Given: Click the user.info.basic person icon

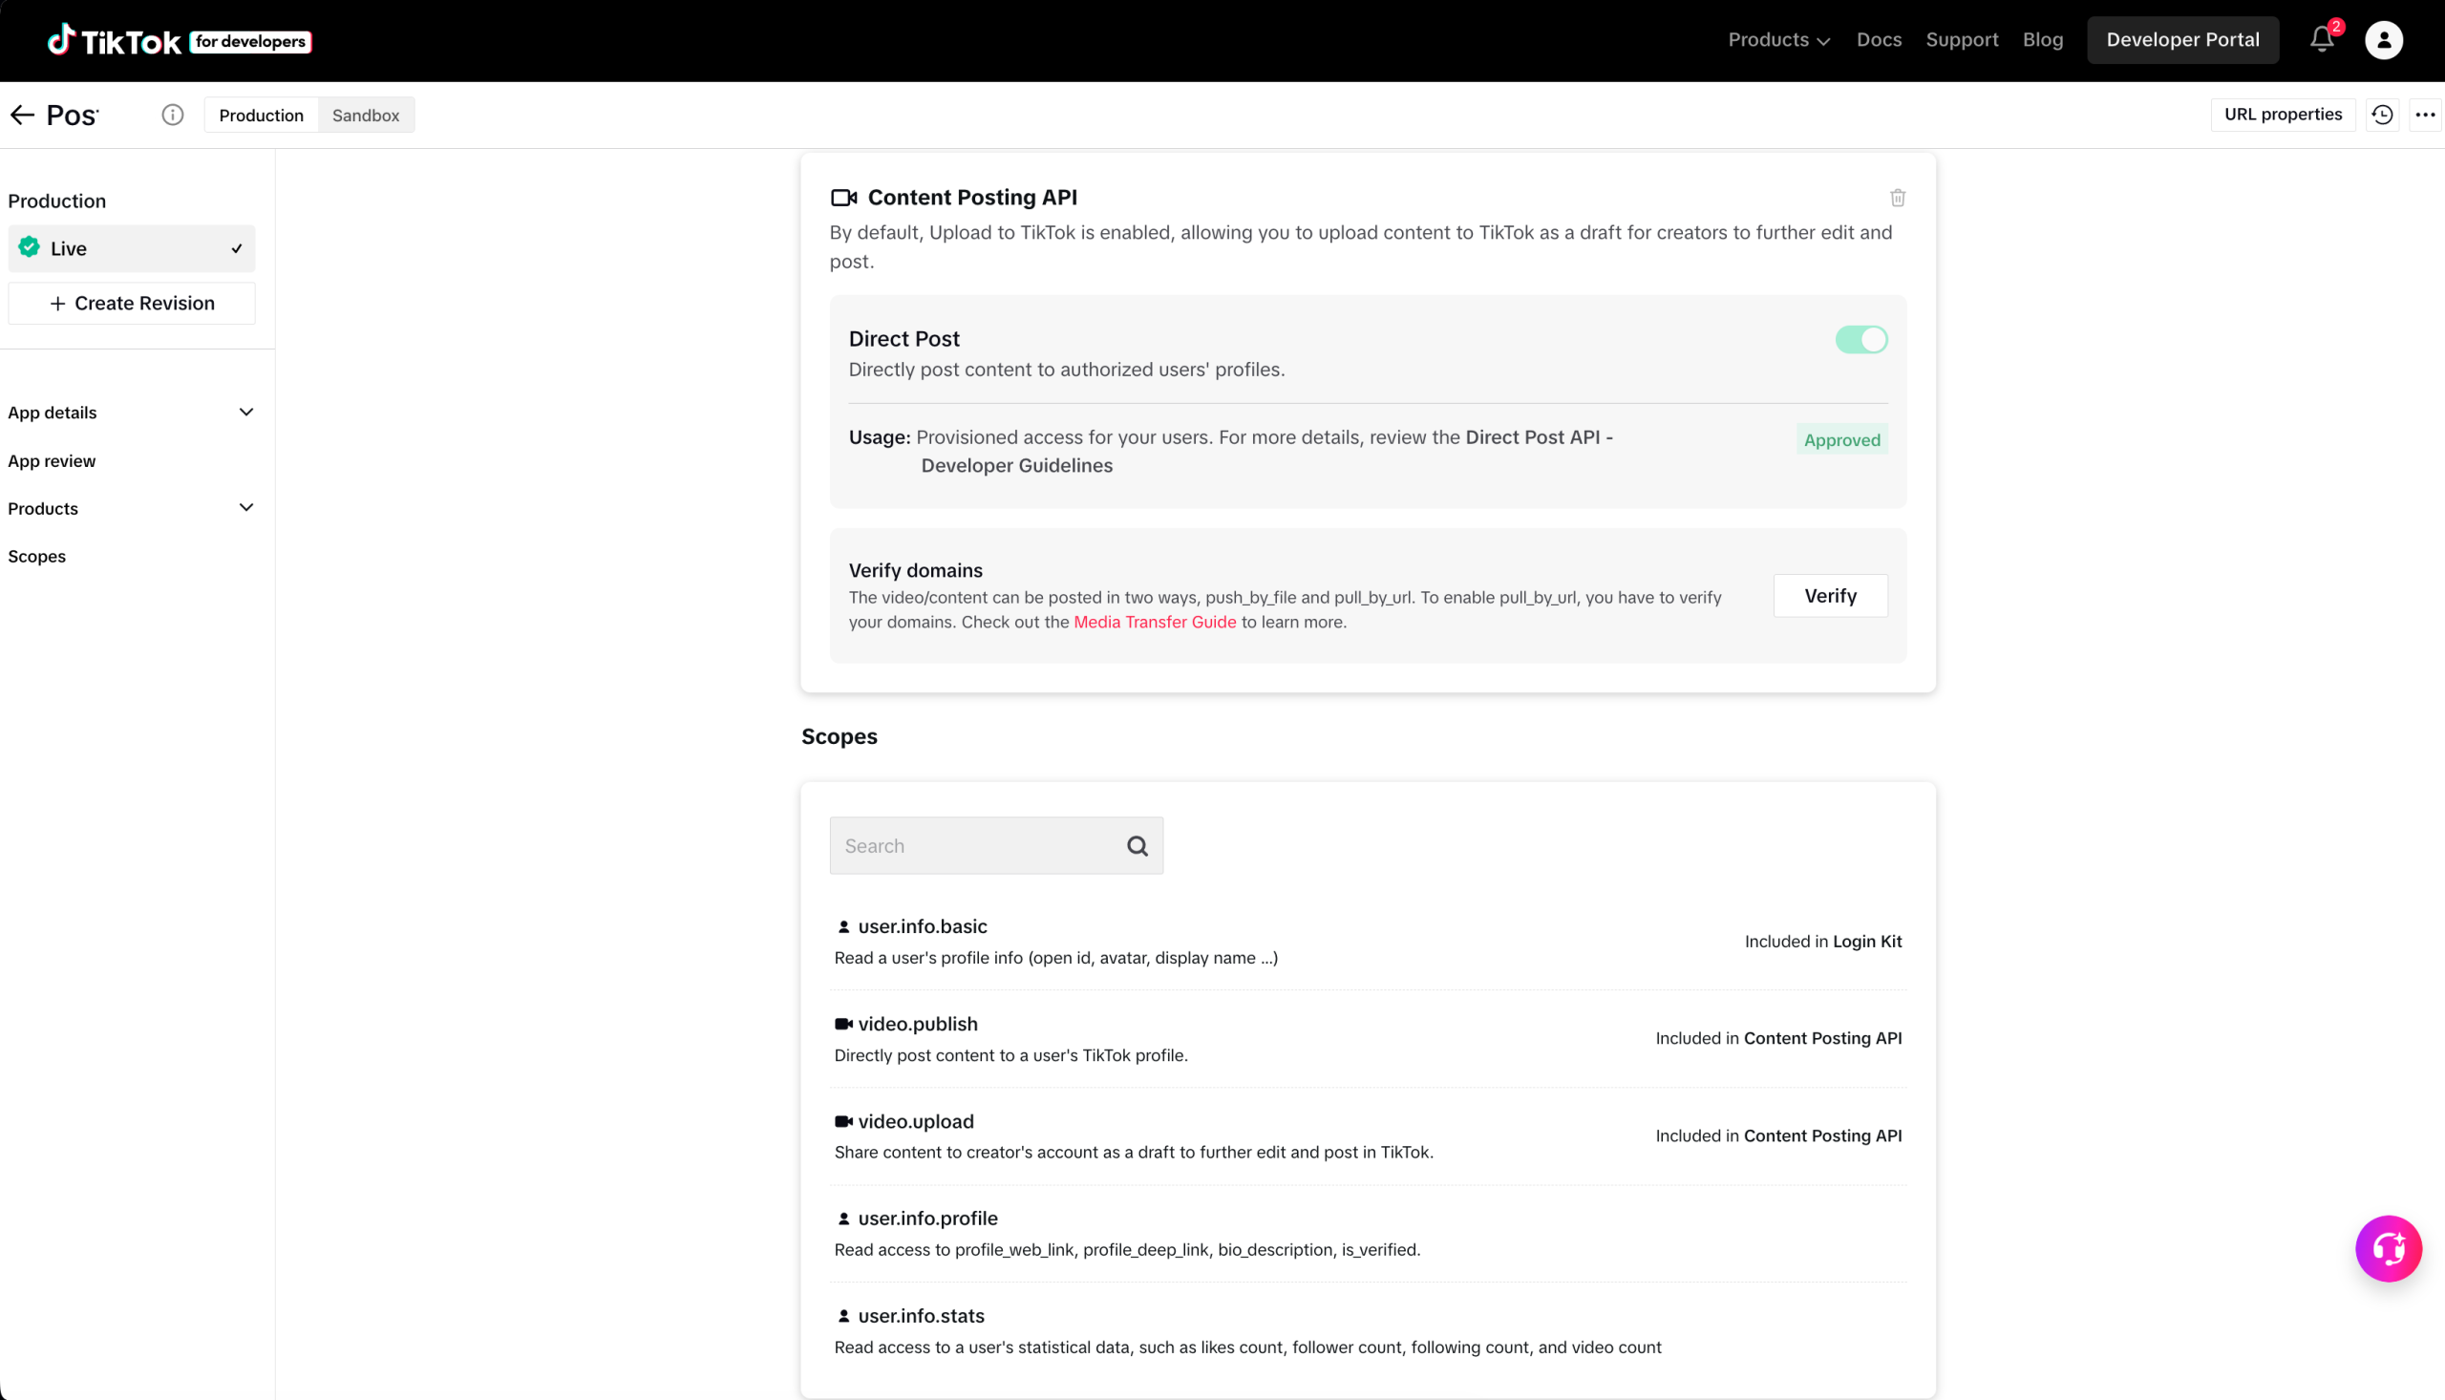Looking at the screenshot, I should (x=843, y=927).
